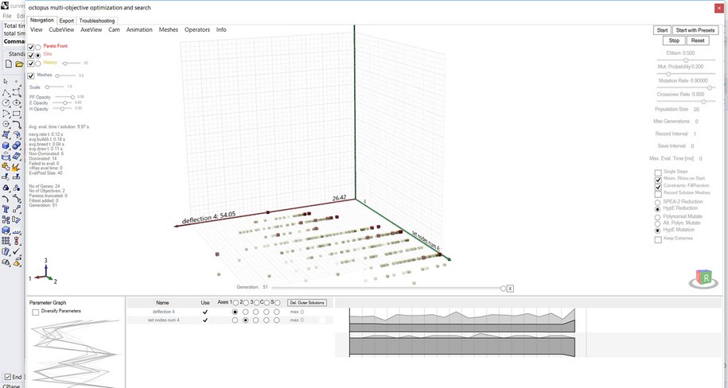The width and height of the screenshot is (728, 388).
Task: Toggle Use checkmark for deflection 4
Action: pyautogui.click(x=205, y=312)
